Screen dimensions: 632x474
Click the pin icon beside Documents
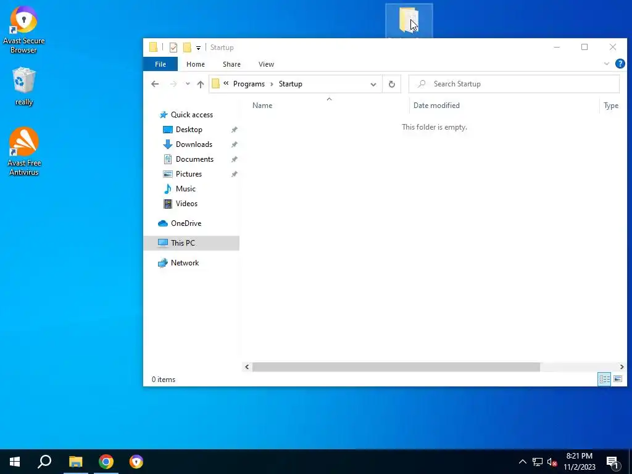234,159
